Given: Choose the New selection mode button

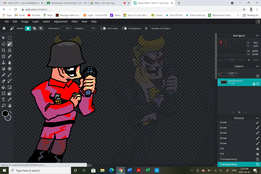Looking at the screenshot, I should 28,28.
